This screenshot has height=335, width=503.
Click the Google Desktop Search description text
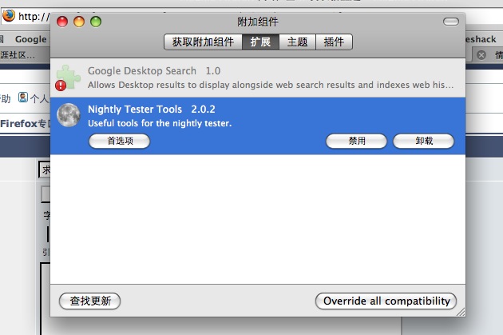point(271,85)
